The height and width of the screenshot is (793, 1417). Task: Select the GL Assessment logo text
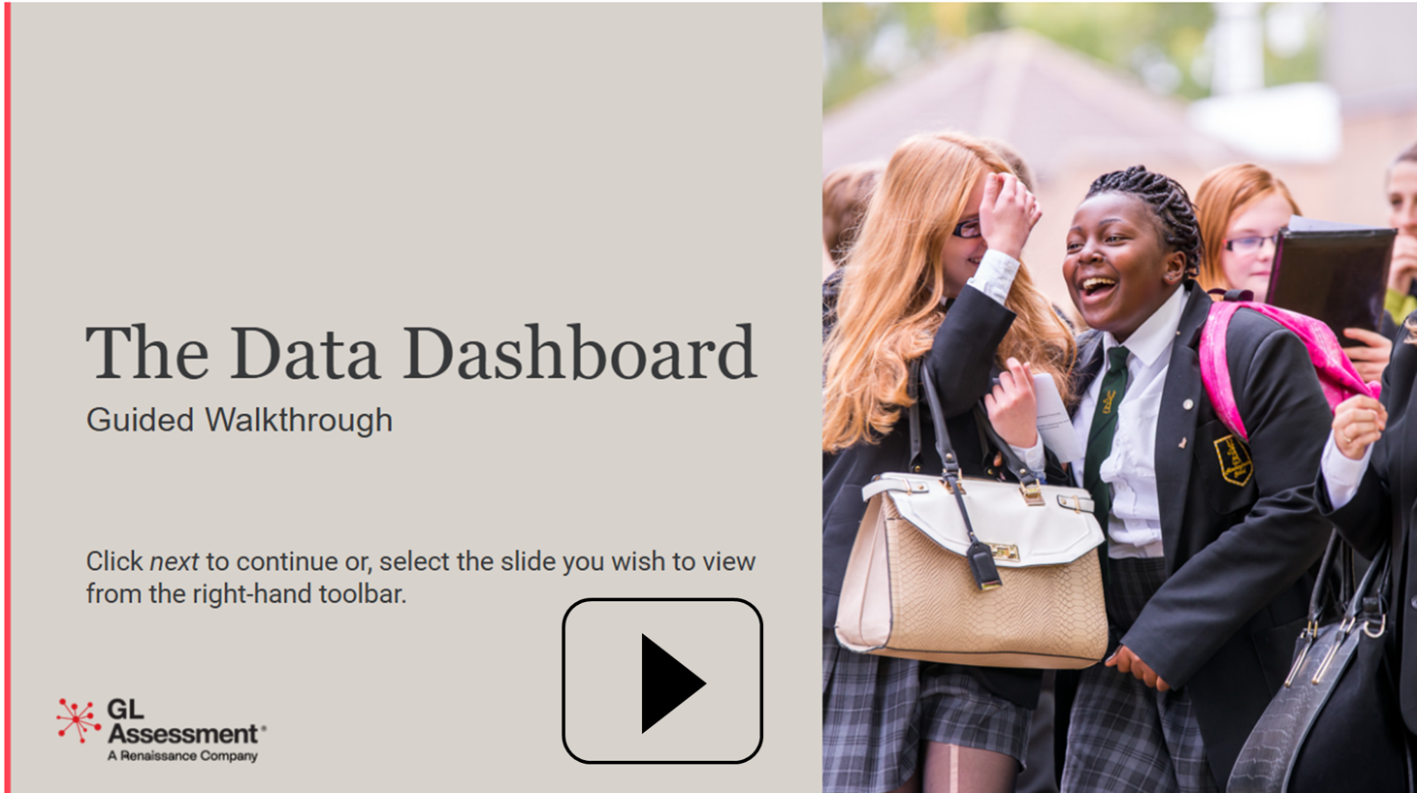point(183,721)
